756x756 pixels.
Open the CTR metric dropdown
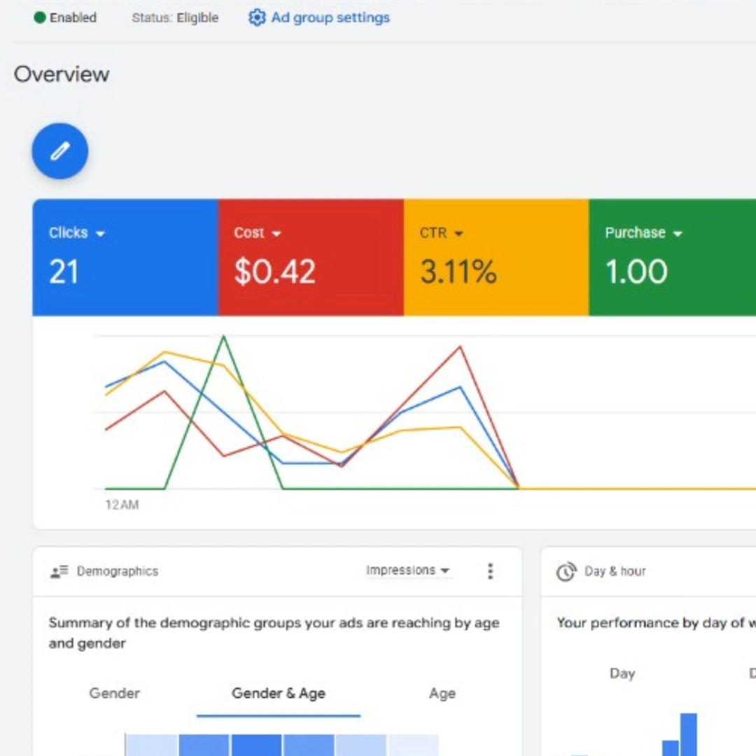pyautogui.click(x=459, y=233)
